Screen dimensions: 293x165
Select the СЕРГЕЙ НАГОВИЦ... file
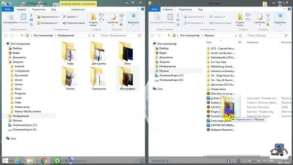221,125
